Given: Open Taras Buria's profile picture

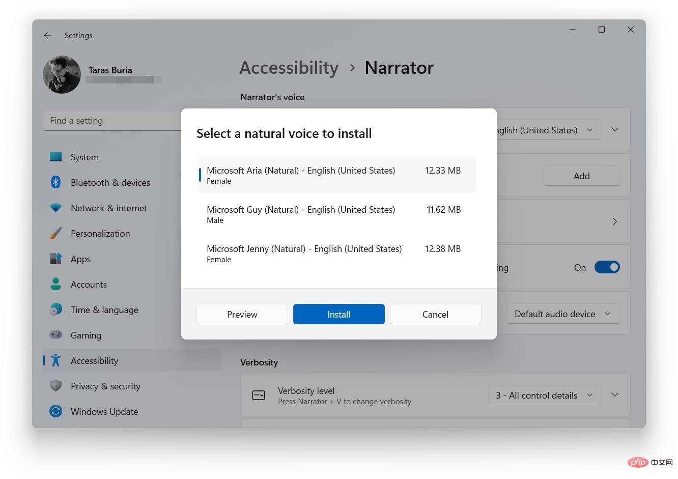Looking at the screenshot, I should pos(62,75).
